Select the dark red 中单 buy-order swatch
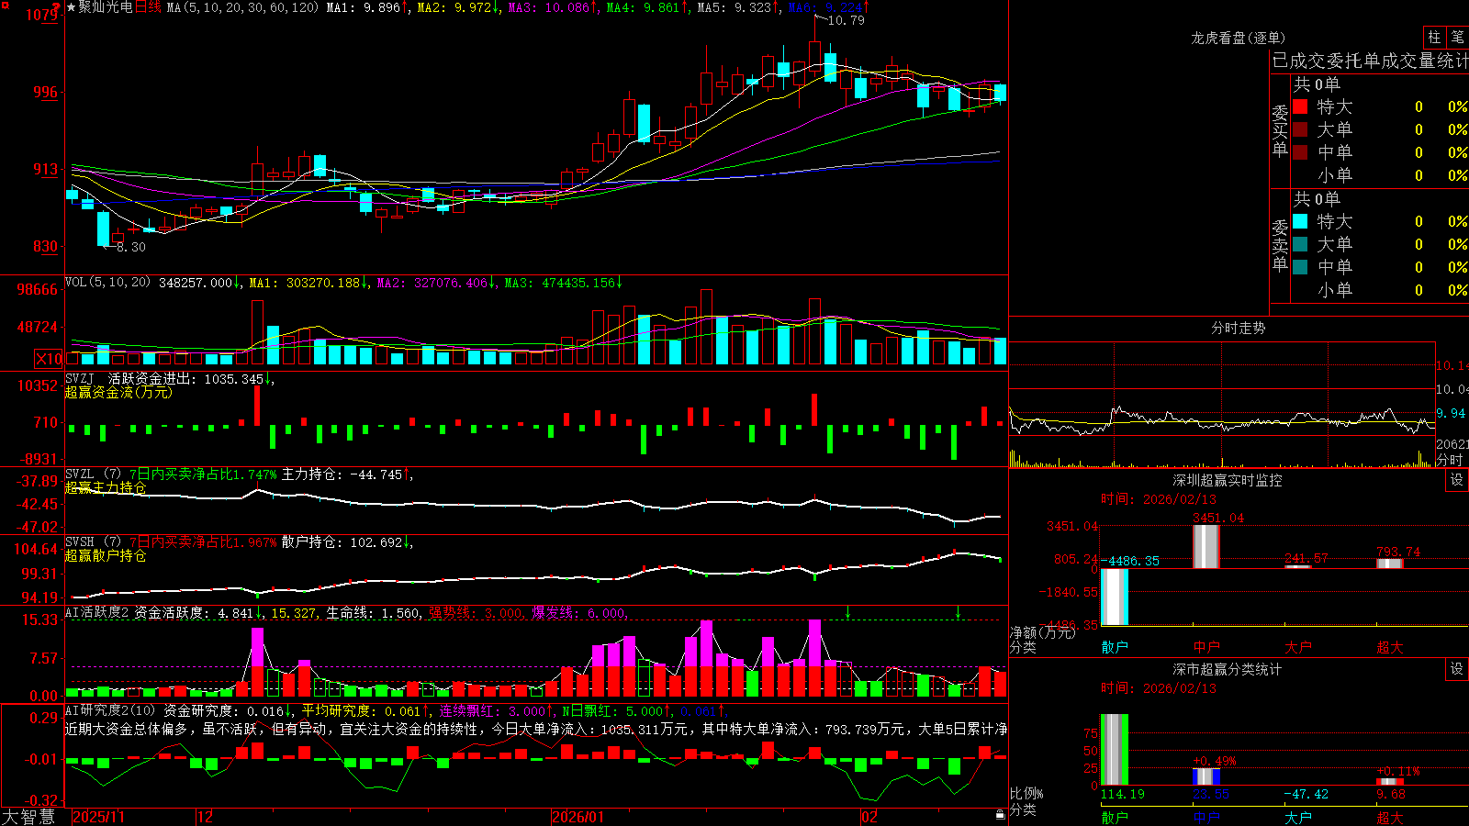Image resolution: width=1469 pixels, height=826 pixels. pos(1300,152)
